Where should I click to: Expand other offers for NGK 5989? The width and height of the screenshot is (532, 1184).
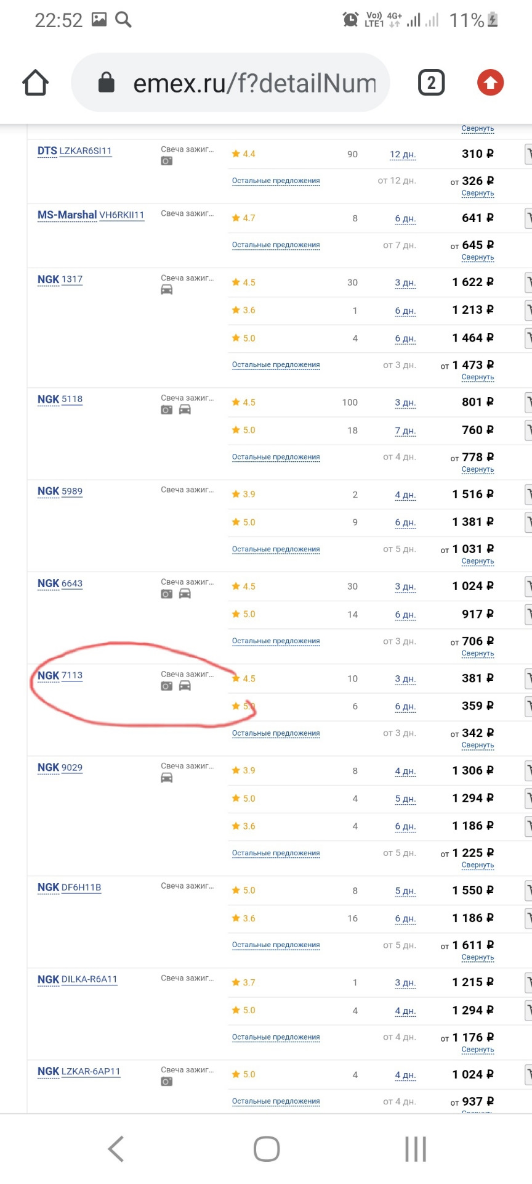point(276,549)
